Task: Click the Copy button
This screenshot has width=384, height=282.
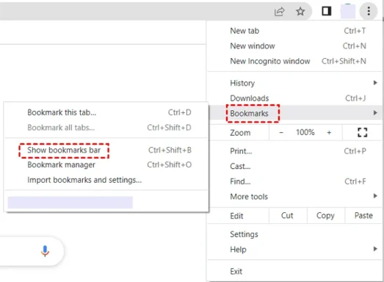Action: tap(325, 216)
